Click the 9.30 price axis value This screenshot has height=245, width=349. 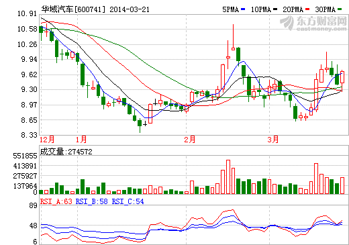[x=29, y=89]
